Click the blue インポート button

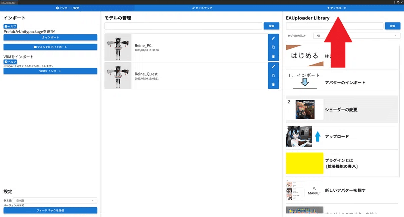click(50, 37)
